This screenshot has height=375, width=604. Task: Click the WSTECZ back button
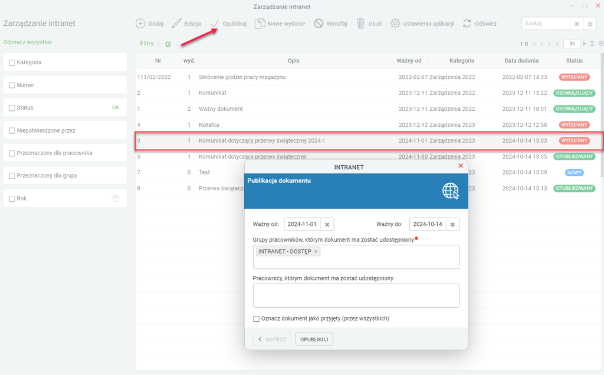[272, 339]
